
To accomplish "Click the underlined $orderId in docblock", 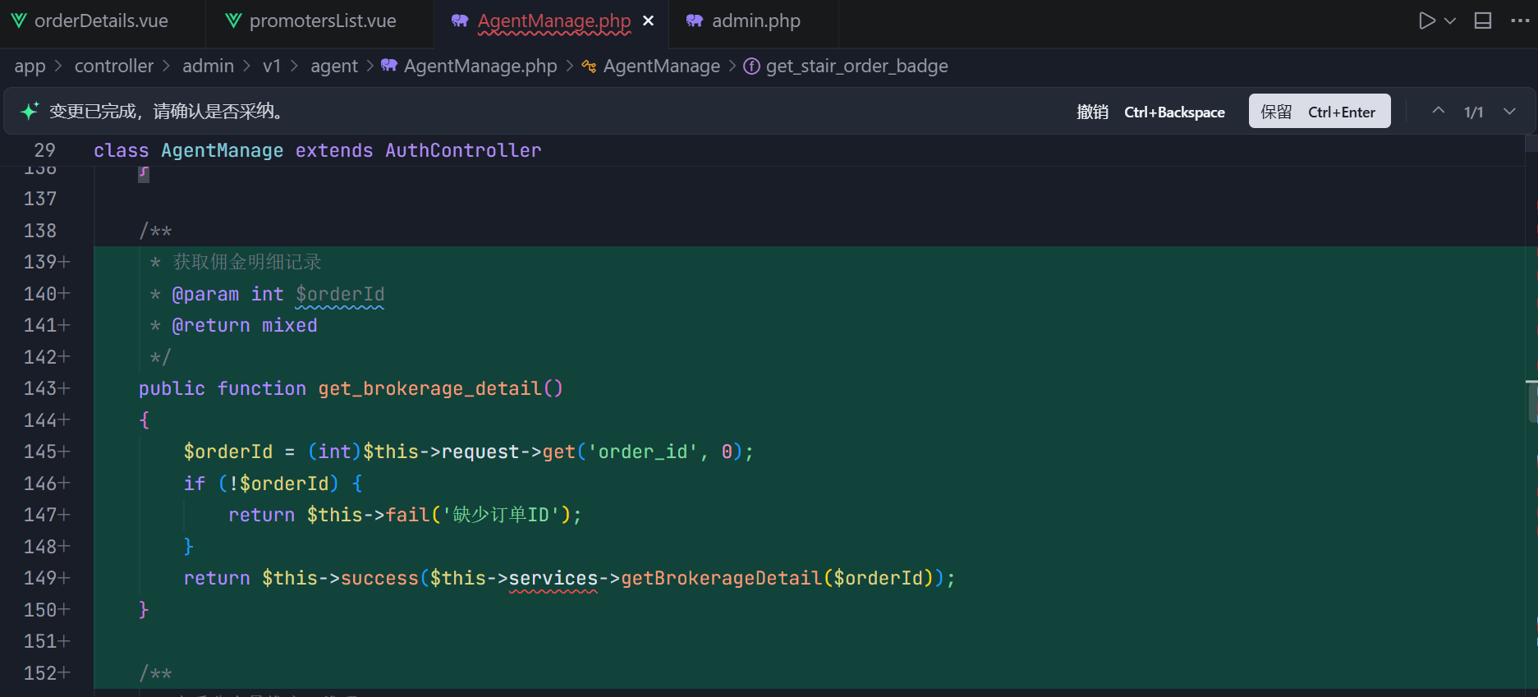I will point(340,294).
